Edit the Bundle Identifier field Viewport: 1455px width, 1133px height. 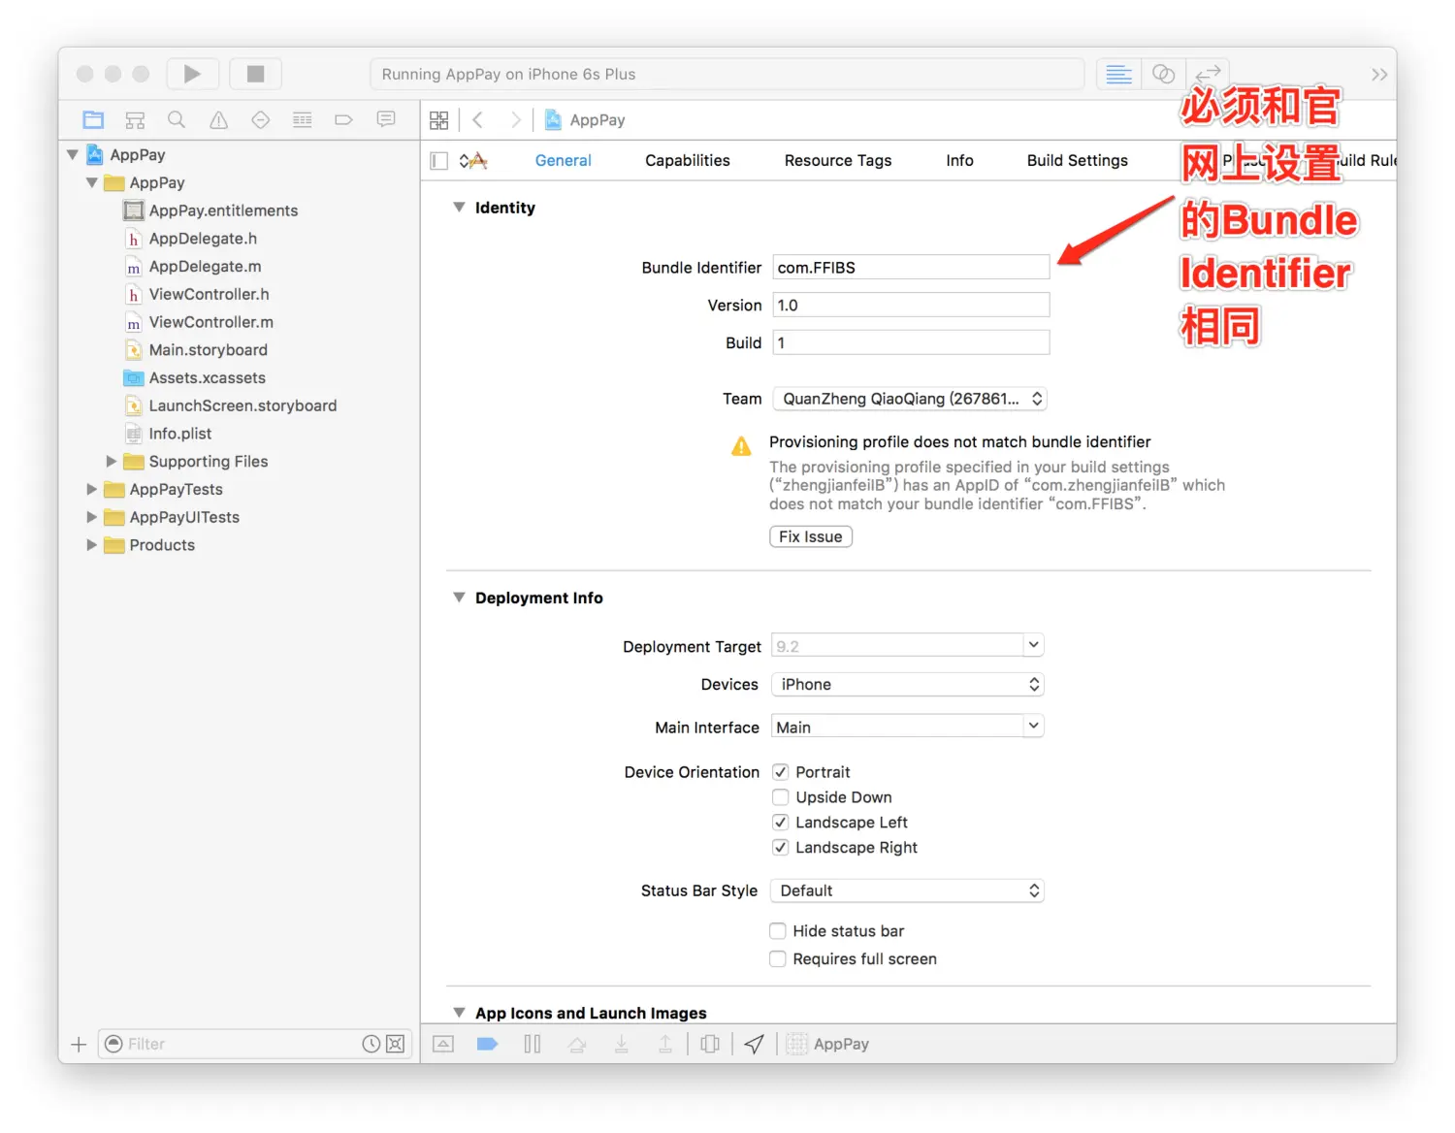coord(911,268)
